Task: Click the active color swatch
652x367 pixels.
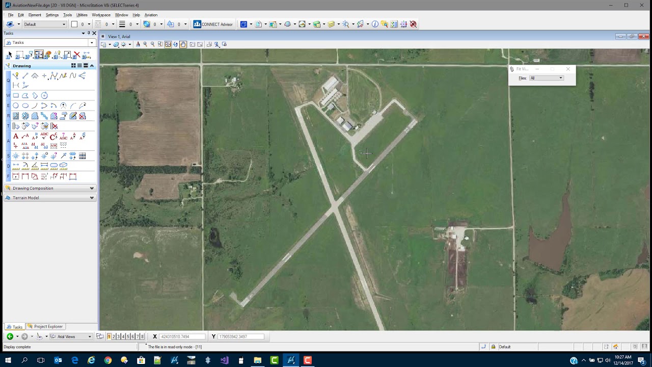Action: pyautogui.click(x=74, y=24)
